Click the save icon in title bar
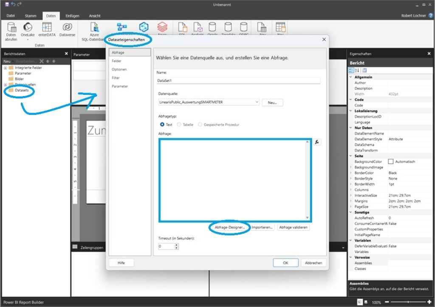The height and width of the screenshot is (307, 435). pos(7,4)
